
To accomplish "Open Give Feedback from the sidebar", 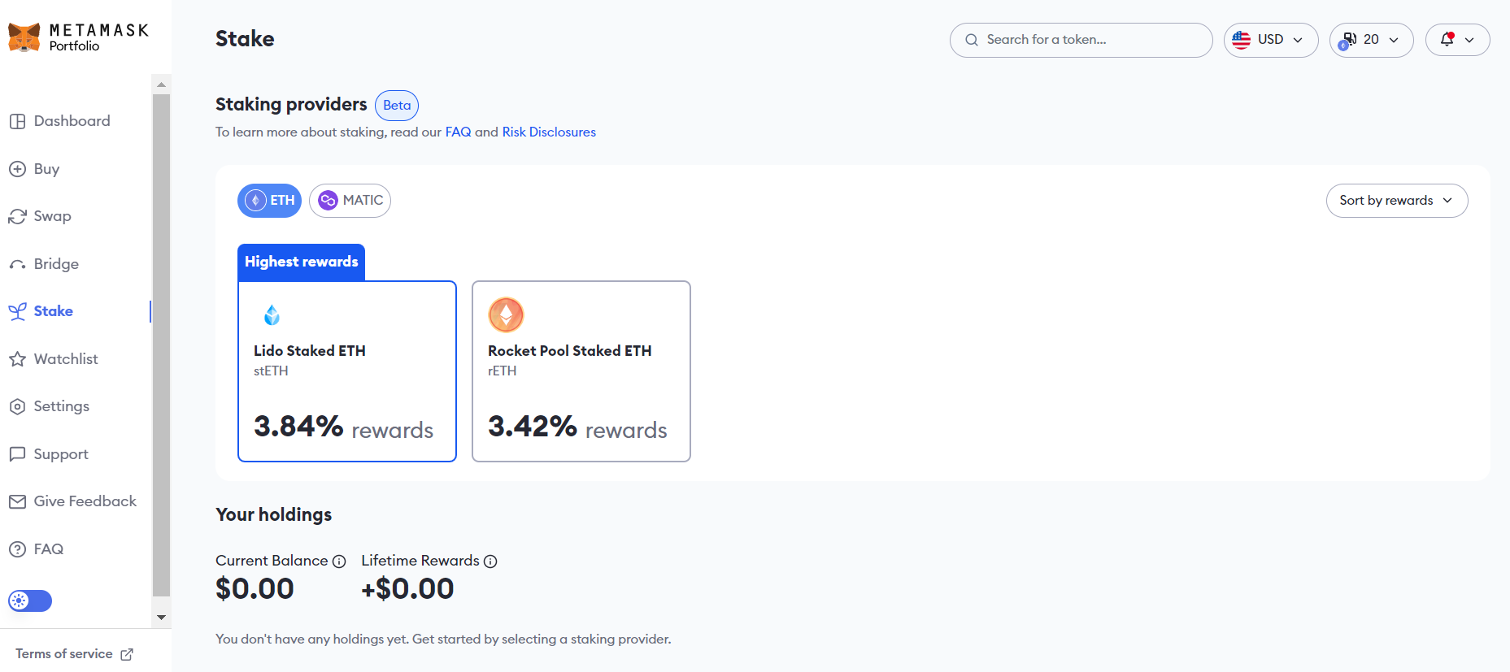I will click(x=85, y=501).
